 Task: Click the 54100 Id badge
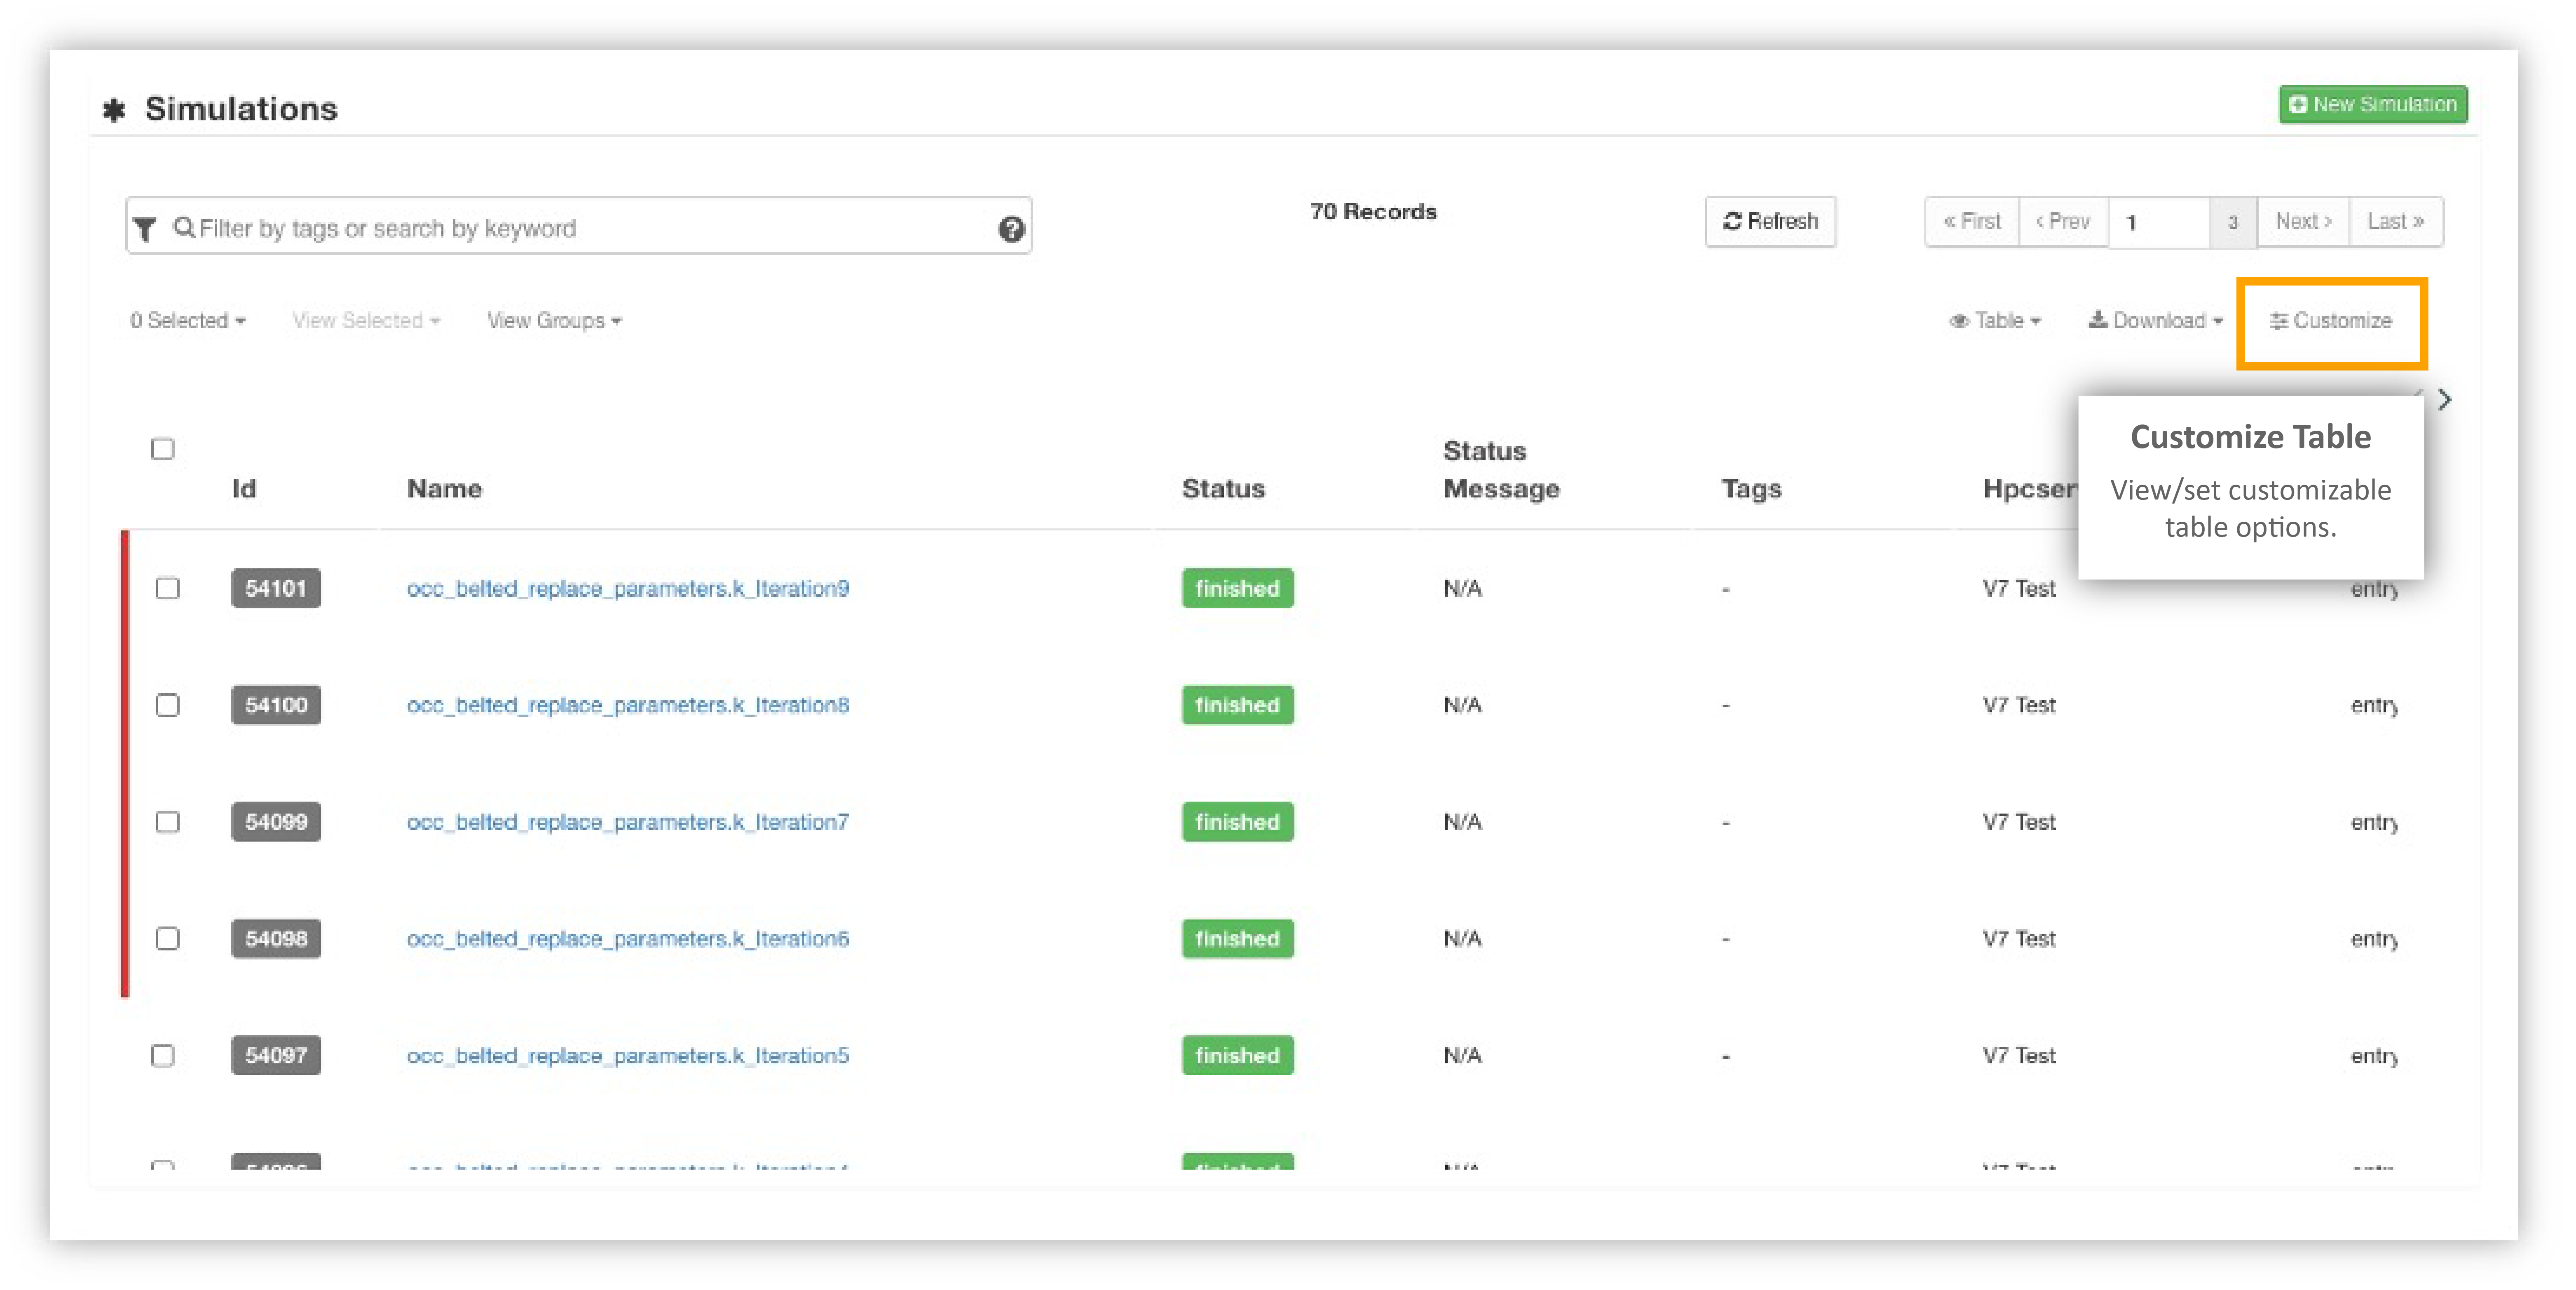coord(276,705)
